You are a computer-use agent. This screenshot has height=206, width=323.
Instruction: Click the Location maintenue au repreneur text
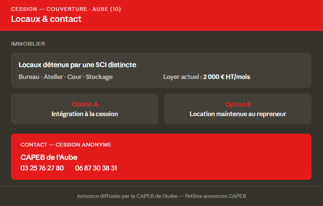pos(238,114)
